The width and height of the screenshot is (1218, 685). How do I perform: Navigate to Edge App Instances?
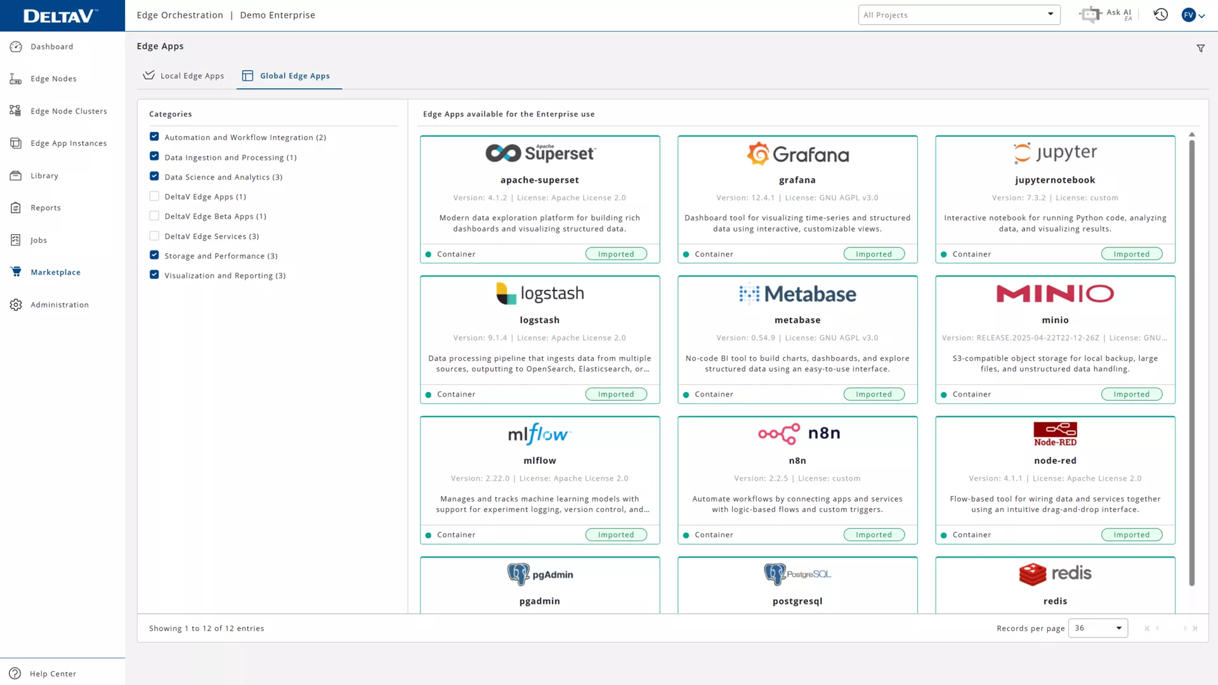pos(68,143)
